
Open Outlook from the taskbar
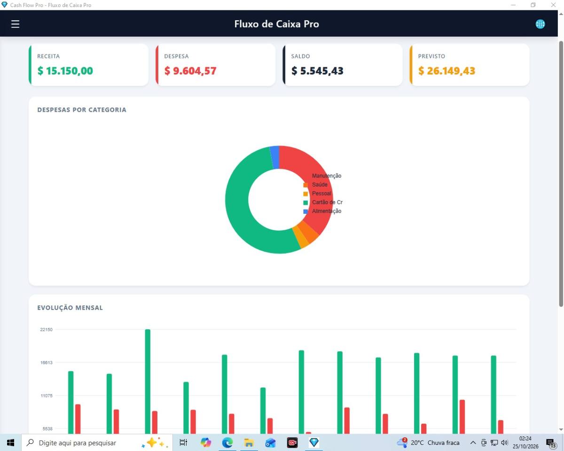click(x=270, y=443)
